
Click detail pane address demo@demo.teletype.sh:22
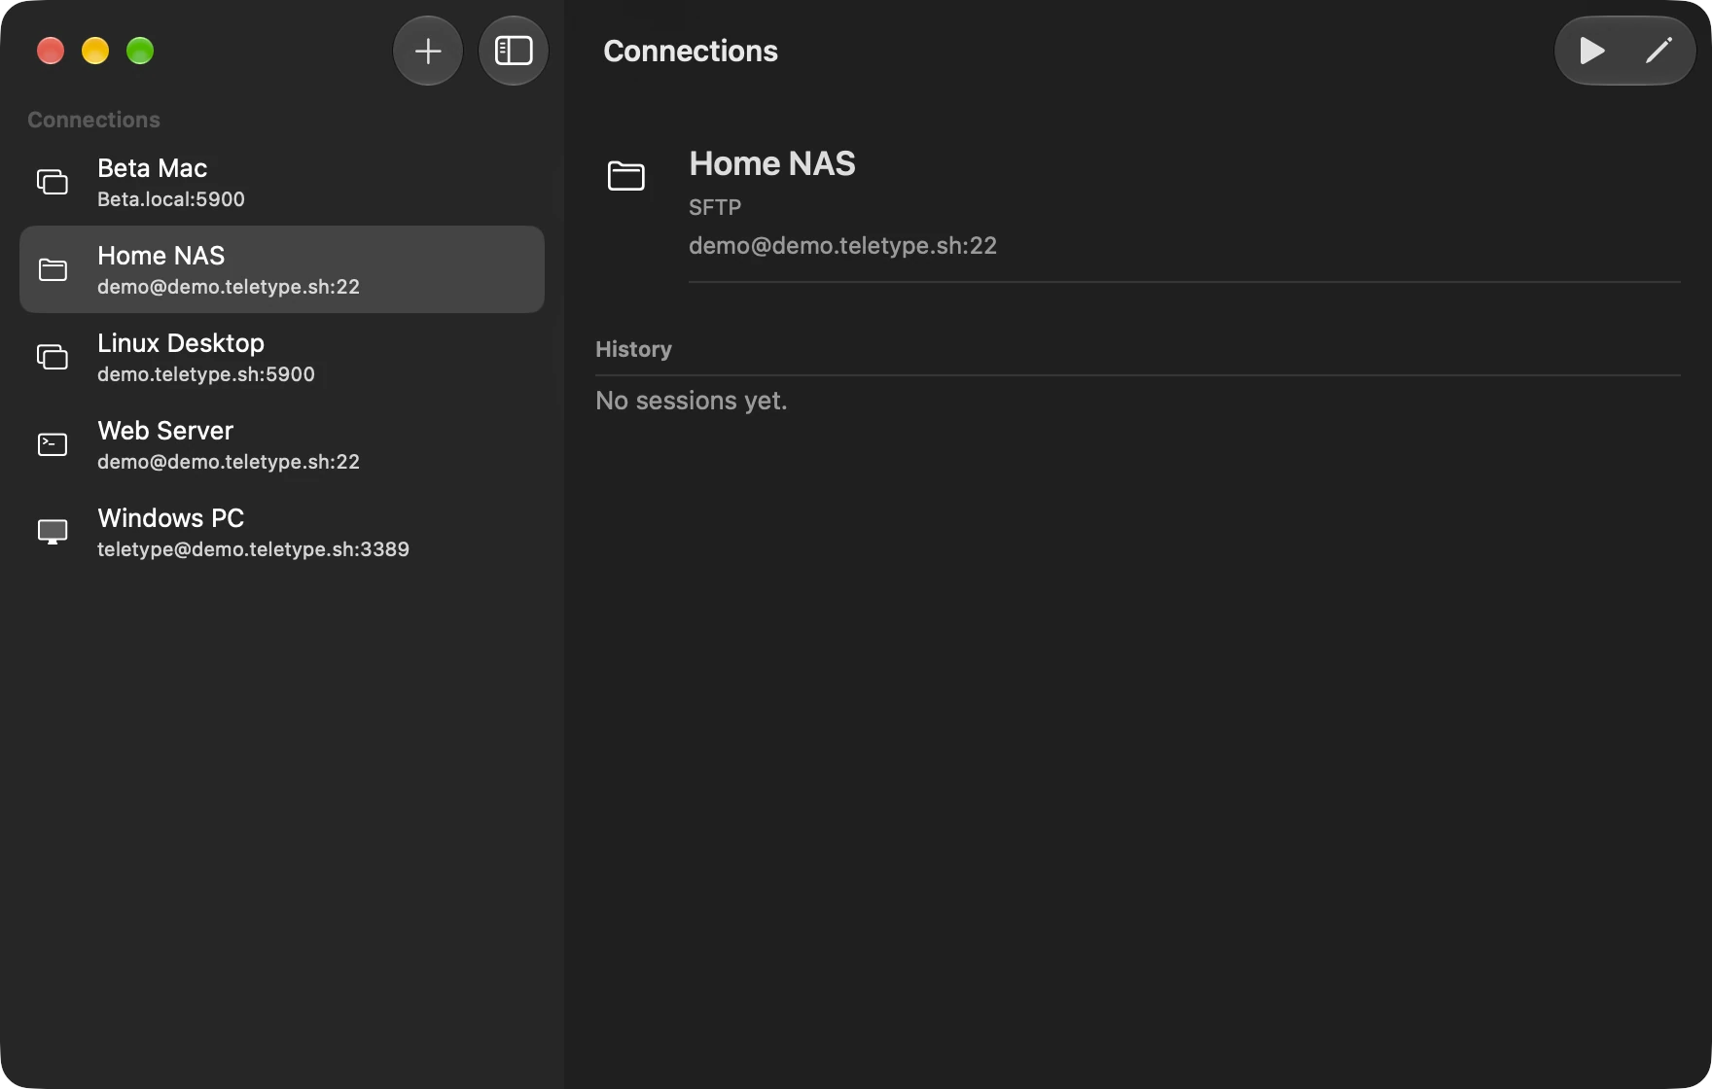[x=842, y=246]
